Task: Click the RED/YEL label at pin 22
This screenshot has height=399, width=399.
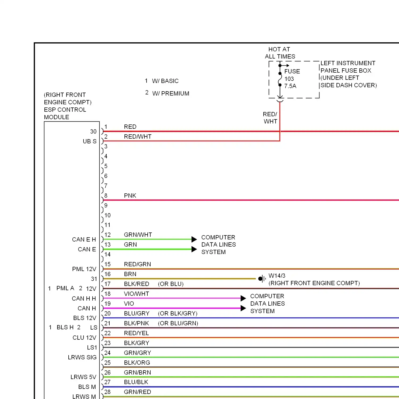Action: 136,333
